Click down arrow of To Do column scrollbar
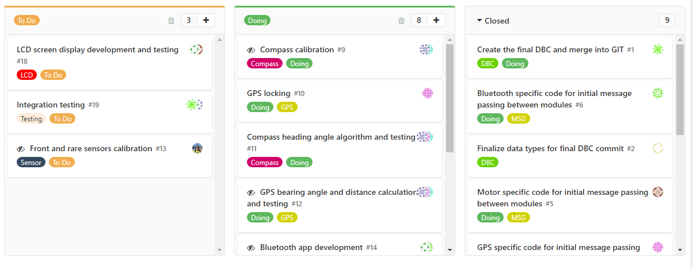The width and height of the screenshot is (693, 269). [x=219, y=250]
